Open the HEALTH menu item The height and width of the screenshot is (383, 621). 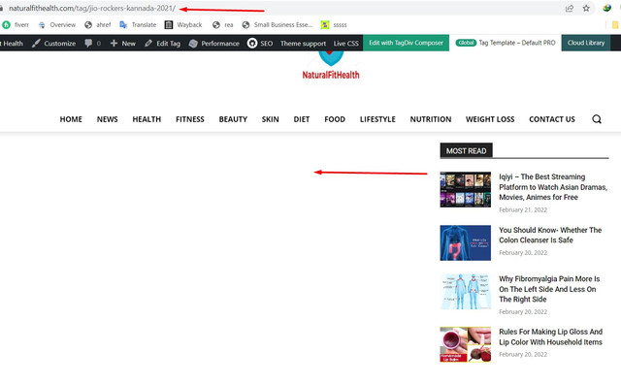(x=147, y=119)
